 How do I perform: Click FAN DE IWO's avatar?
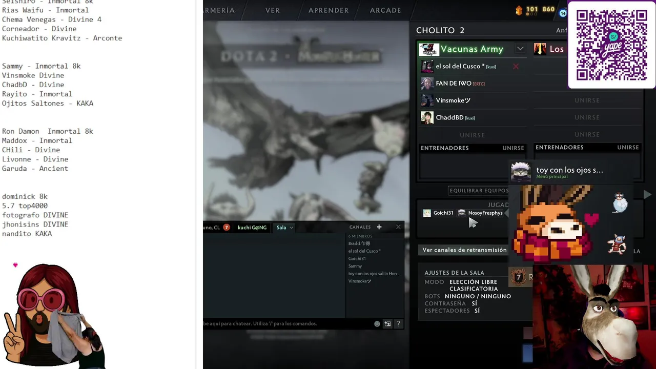click(427, 83)
